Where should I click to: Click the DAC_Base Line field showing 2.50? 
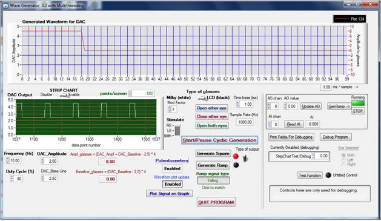coord(51,179)
